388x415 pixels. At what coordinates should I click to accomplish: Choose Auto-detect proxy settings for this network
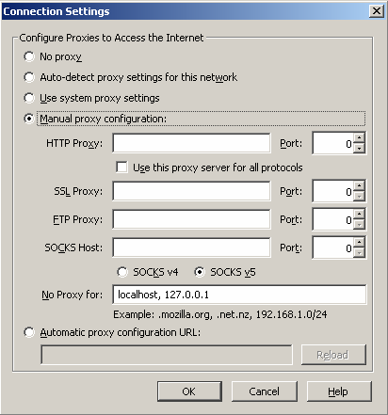pyautogui.click(x=29, y=77)
